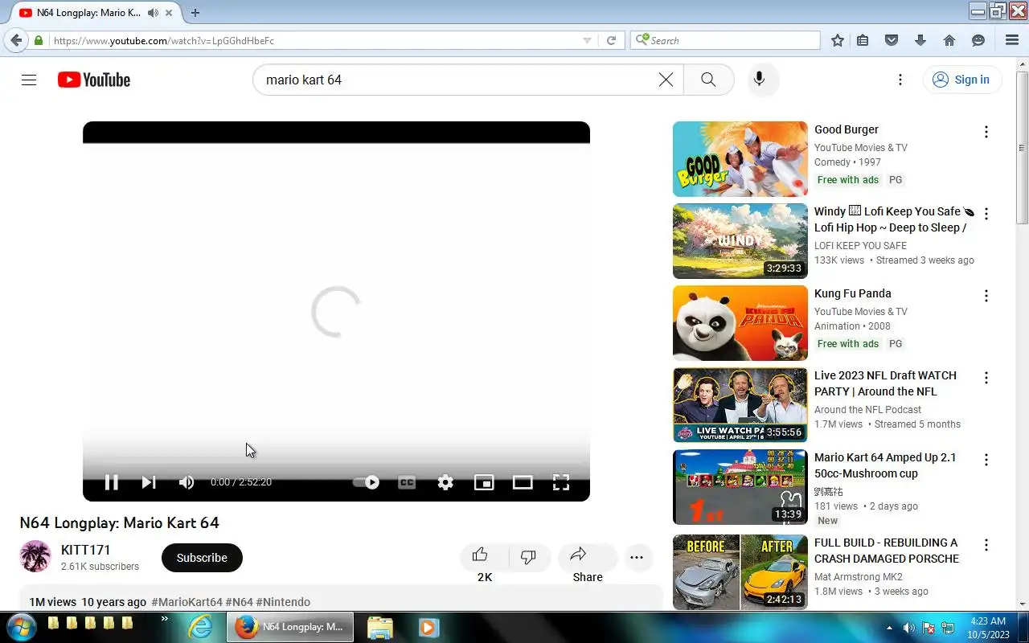Click the #MarioKart64 hashtag

coord(187,602)
